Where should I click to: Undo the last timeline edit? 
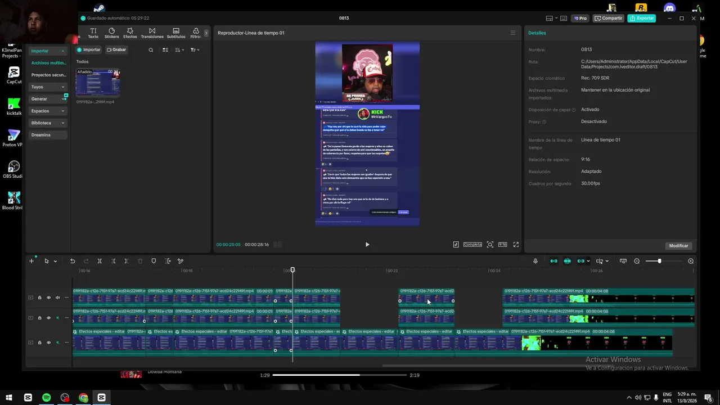tap(73, 261)
